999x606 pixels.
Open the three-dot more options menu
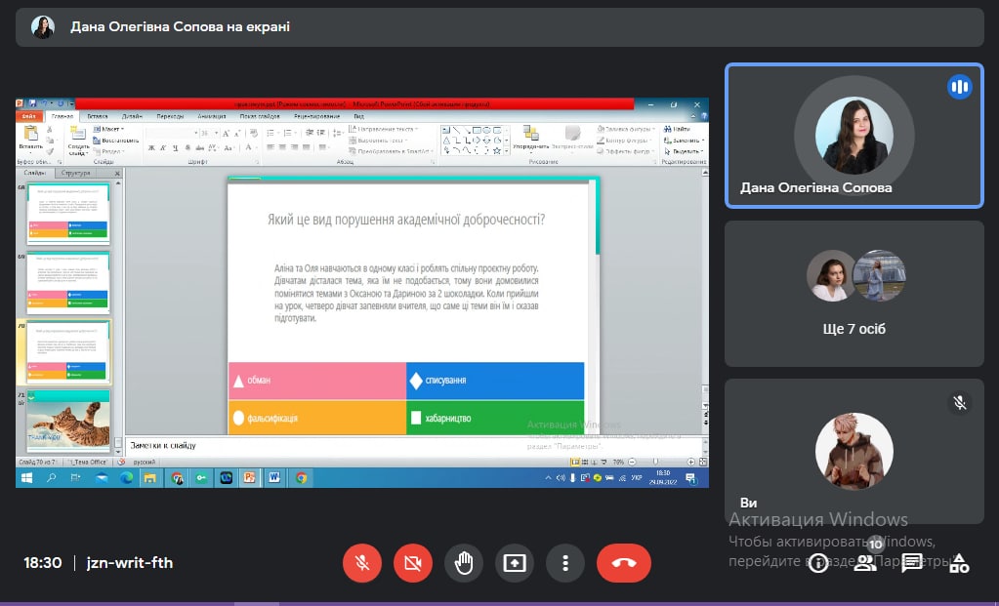tap(565, 563)
